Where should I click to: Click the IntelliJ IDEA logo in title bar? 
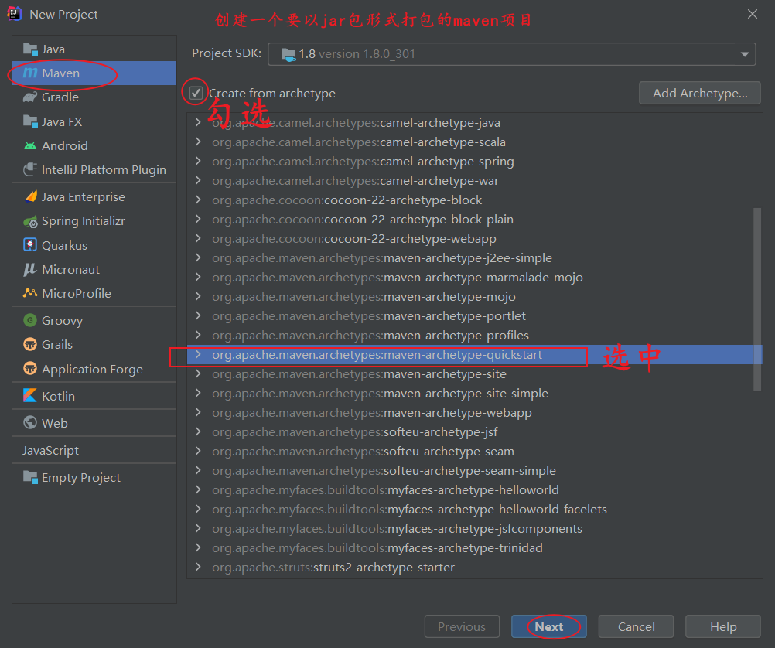pos(15,14)
